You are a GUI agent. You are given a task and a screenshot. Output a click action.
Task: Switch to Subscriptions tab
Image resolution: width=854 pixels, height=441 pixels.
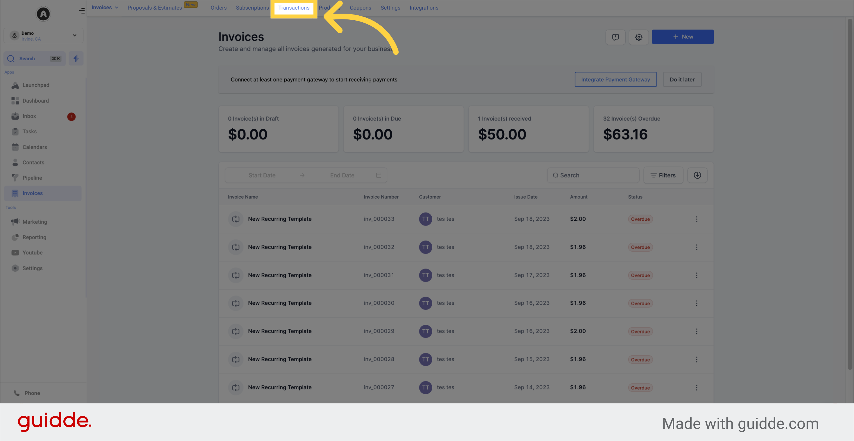252,8
